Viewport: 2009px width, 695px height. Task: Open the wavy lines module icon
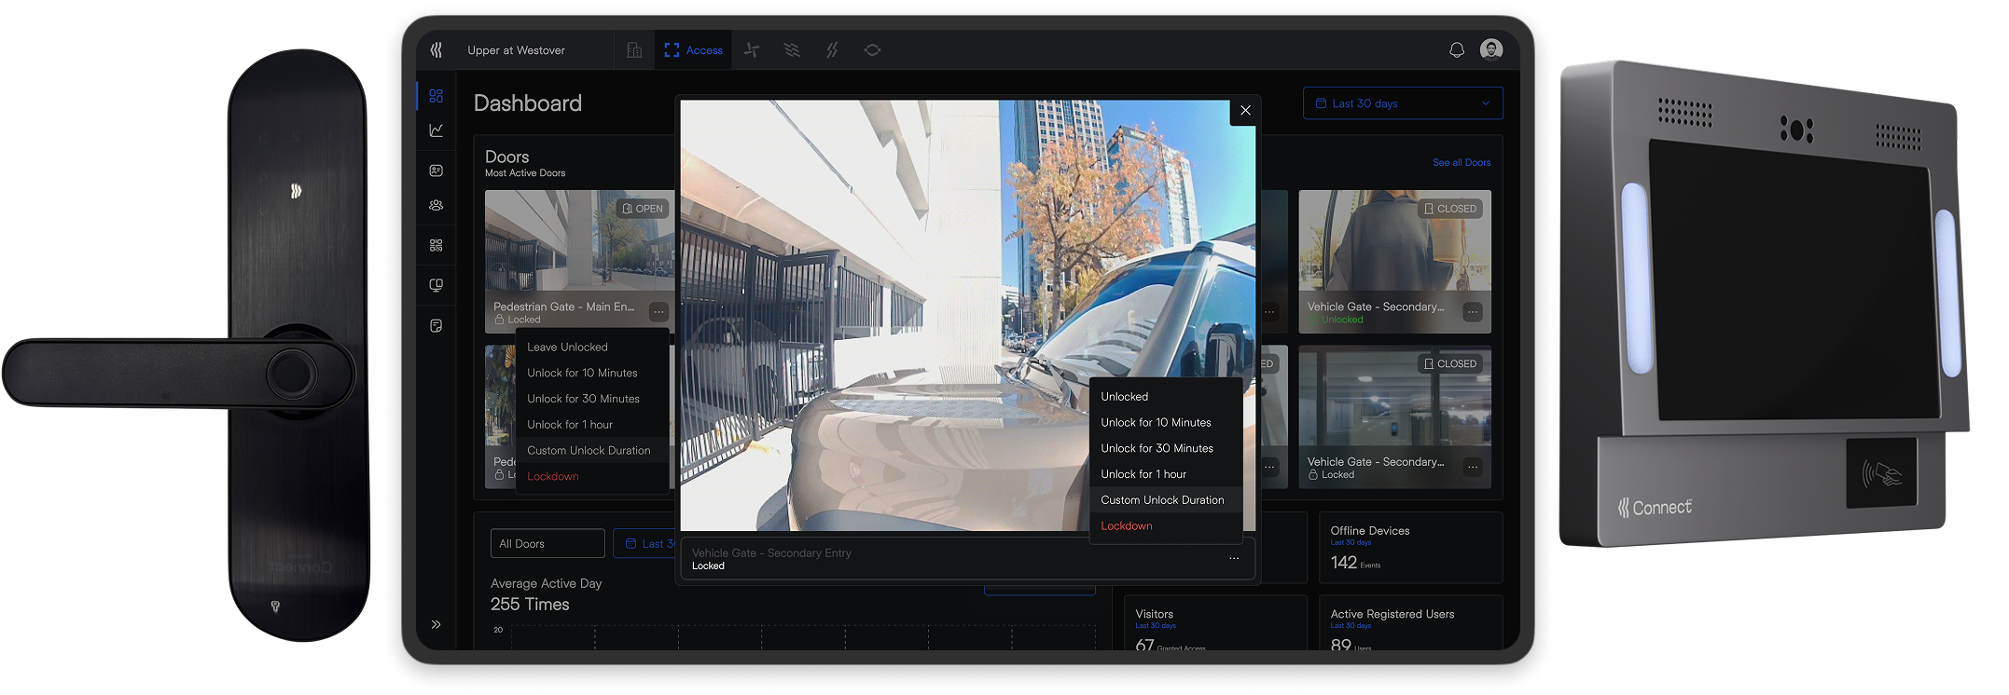click(792, 50)
